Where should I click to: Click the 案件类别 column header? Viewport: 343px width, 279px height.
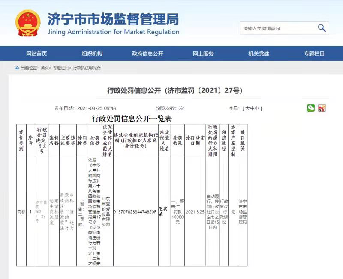click(x=21, y=140)
